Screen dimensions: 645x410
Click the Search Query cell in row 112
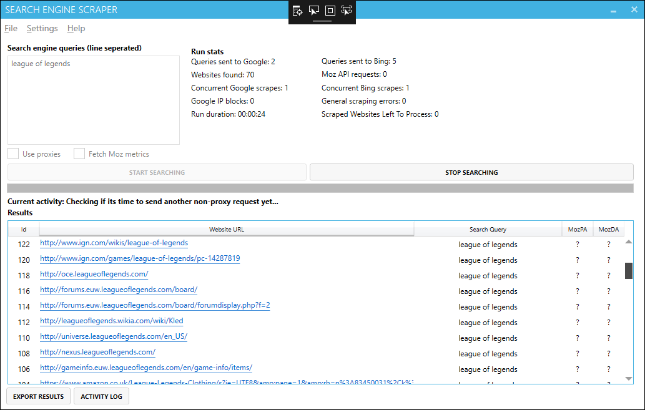[x=488, y=323]
